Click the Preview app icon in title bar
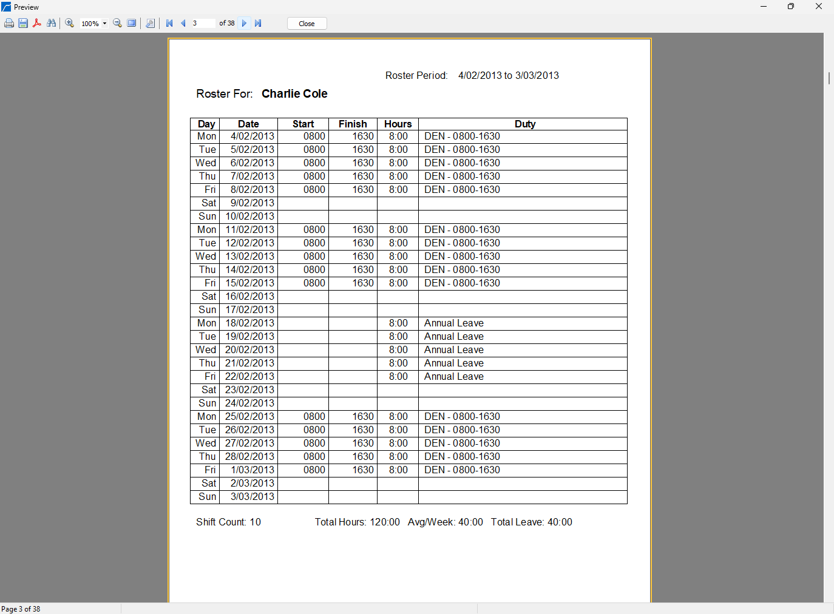Viewport: 834px width, 614px height. (6, 7)
